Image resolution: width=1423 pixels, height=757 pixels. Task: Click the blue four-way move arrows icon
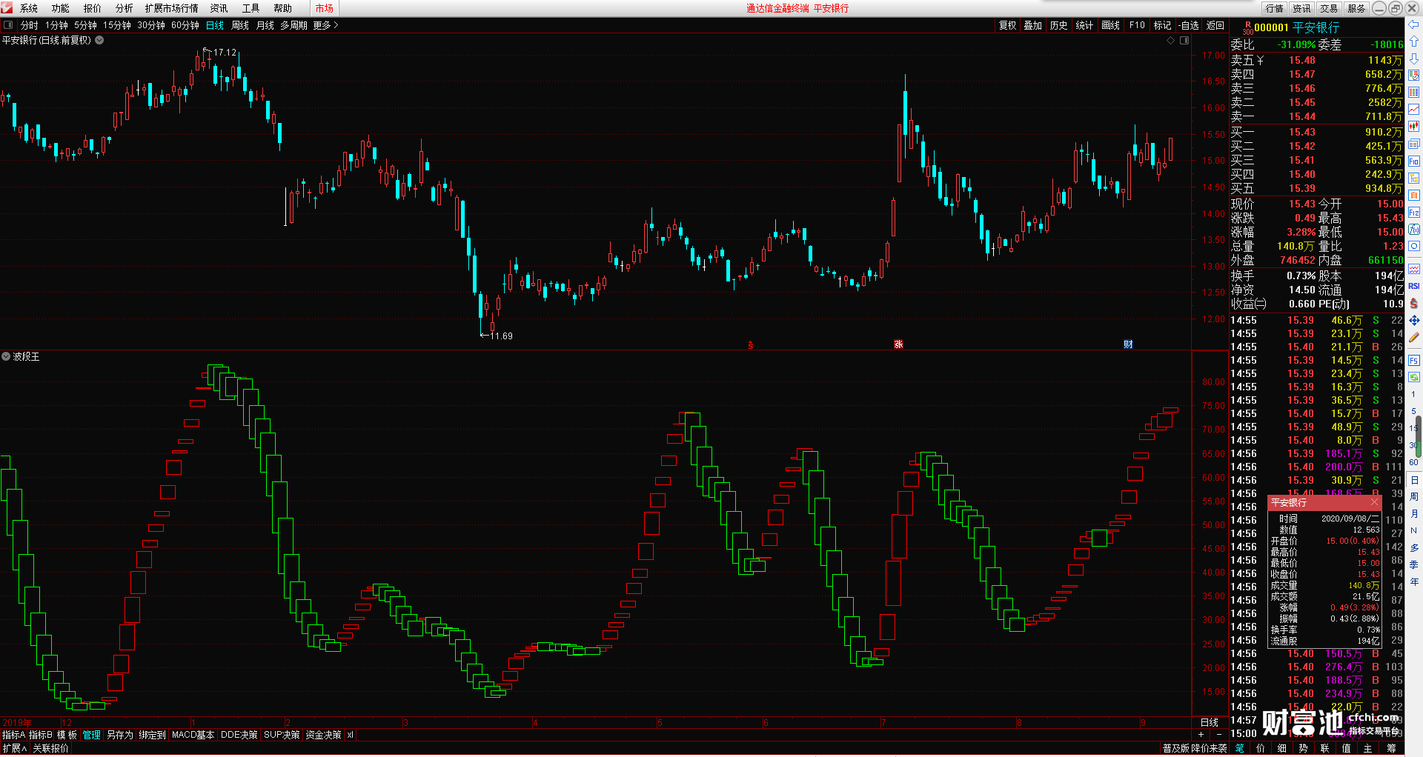1413,321
